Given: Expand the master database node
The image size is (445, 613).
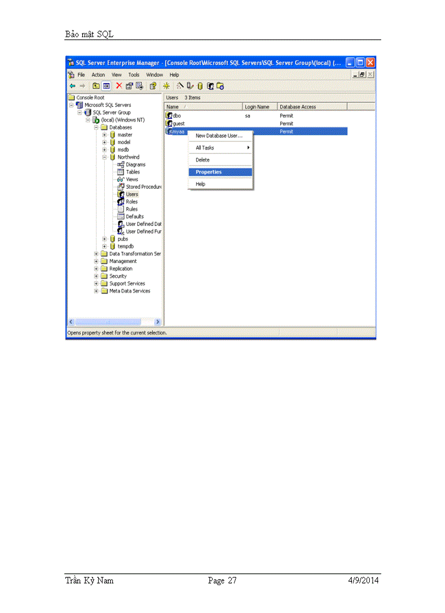Looking at the screenshot, I should (x=104, y=135).
